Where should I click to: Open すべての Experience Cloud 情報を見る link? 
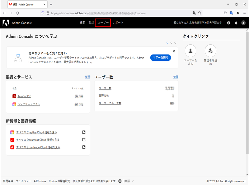pyautogui.click(x=38, y=147)
